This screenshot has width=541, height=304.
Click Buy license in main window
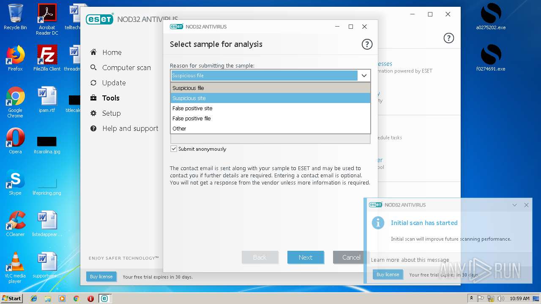point(101,277)
